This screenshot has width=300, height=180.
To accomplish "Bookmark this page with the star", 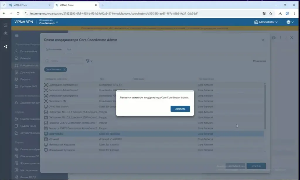I will [270, 13].
